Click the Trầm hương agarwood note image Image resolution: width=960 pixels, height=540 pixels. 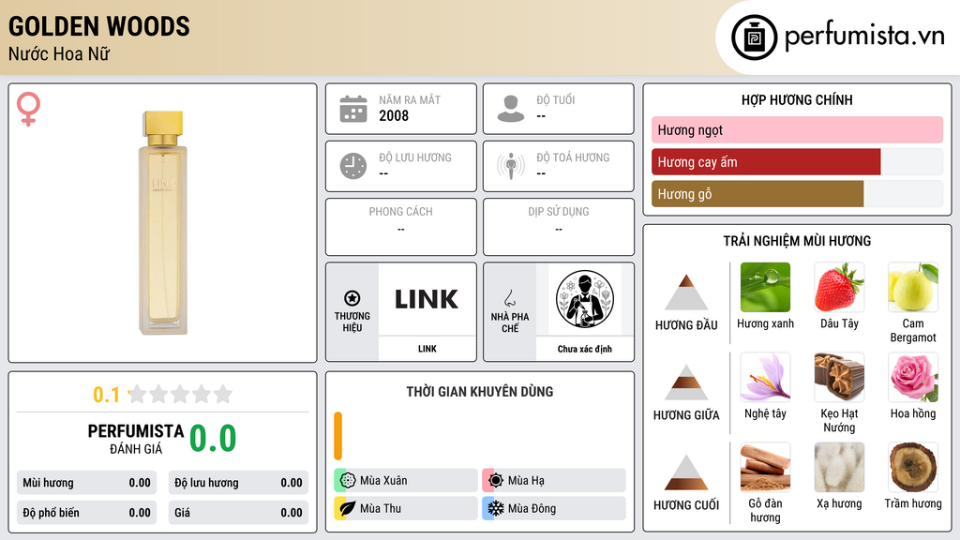tap(913, 467)
